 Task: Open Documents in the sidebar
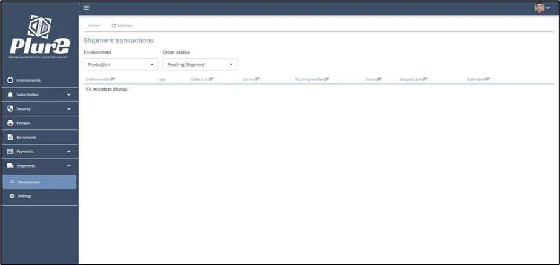[39, 137]
